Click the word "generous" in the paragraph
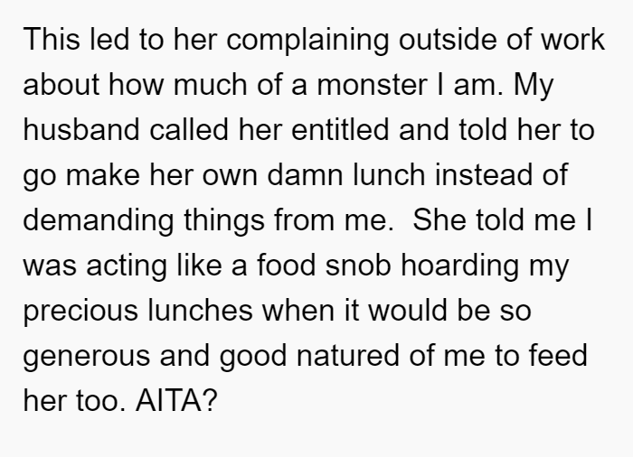Image resolution: width=633 pixels, height=457 pixels. (86, 357)
